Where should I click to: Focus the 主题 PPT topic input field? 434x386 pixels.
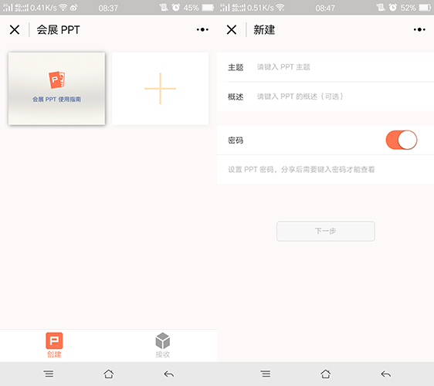pos(326,67)
